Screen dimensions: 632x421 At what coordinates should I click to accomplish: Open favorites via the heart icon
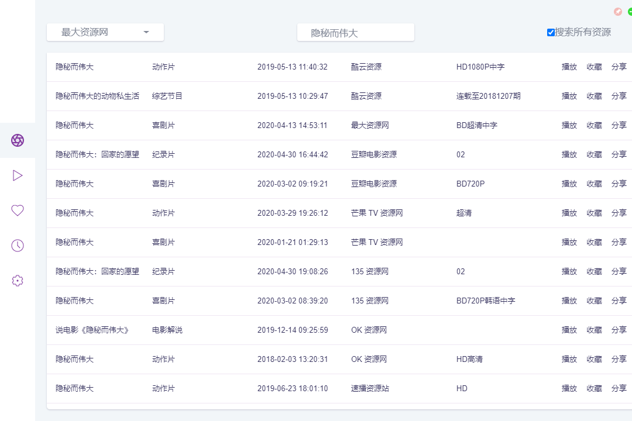pyautogui.click(x=18, y=210)
